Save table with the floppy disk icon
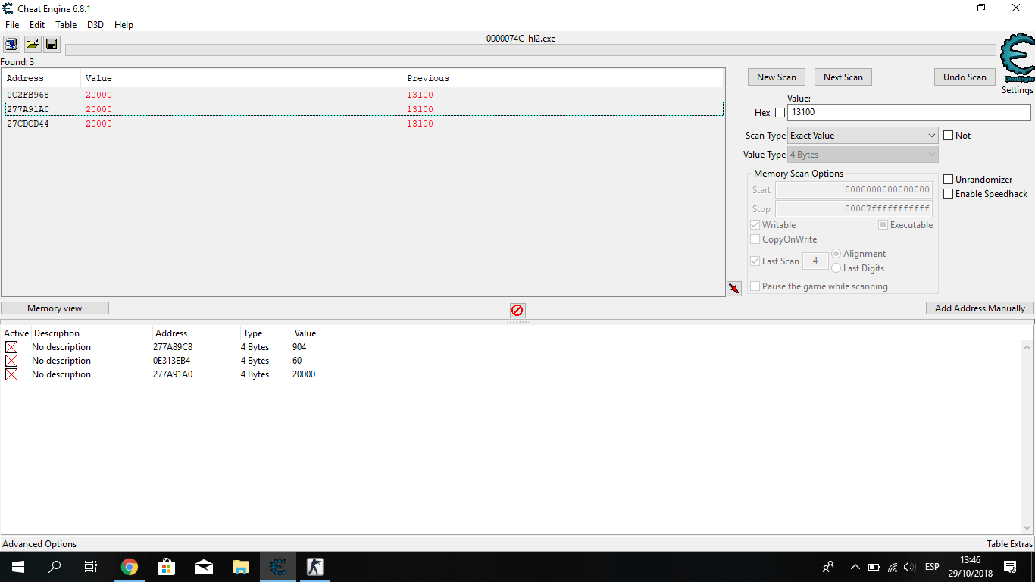 (52, 44)
